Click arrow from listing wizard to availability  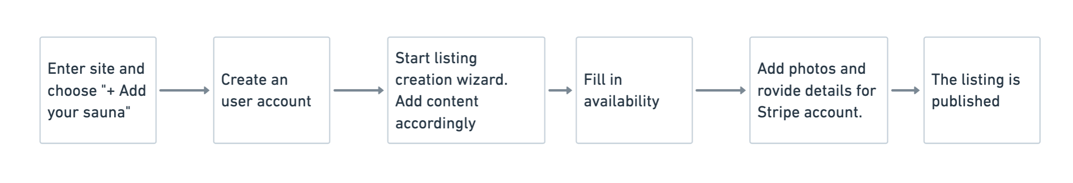[560, 90]
